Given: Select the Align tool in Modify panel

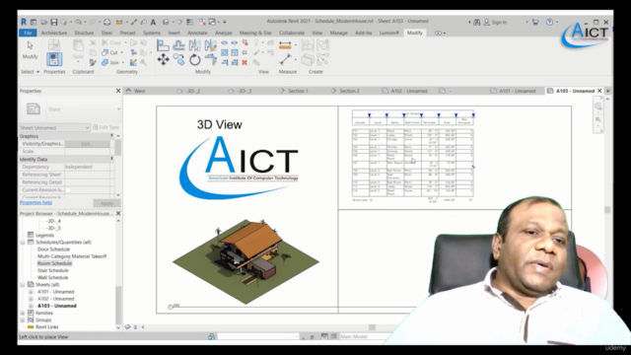Looking at the screenshot, I should (163, 45).
